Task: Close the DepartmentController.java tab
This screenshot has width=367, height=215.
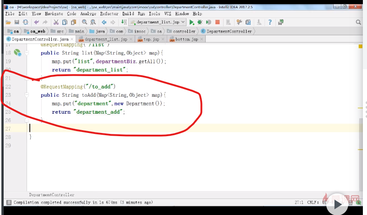Action: 72,39
